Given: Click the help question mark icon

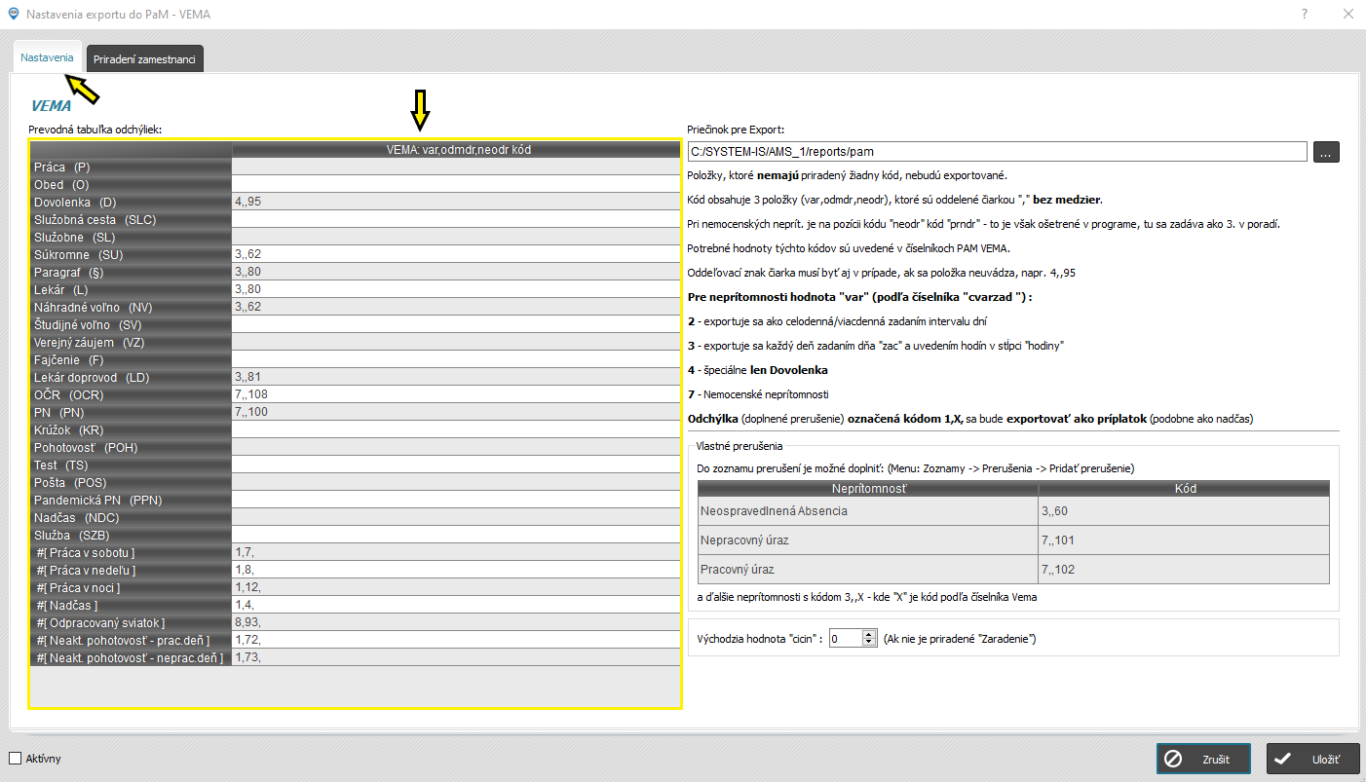Looking at the screenshot, I should pos(1305,14).
